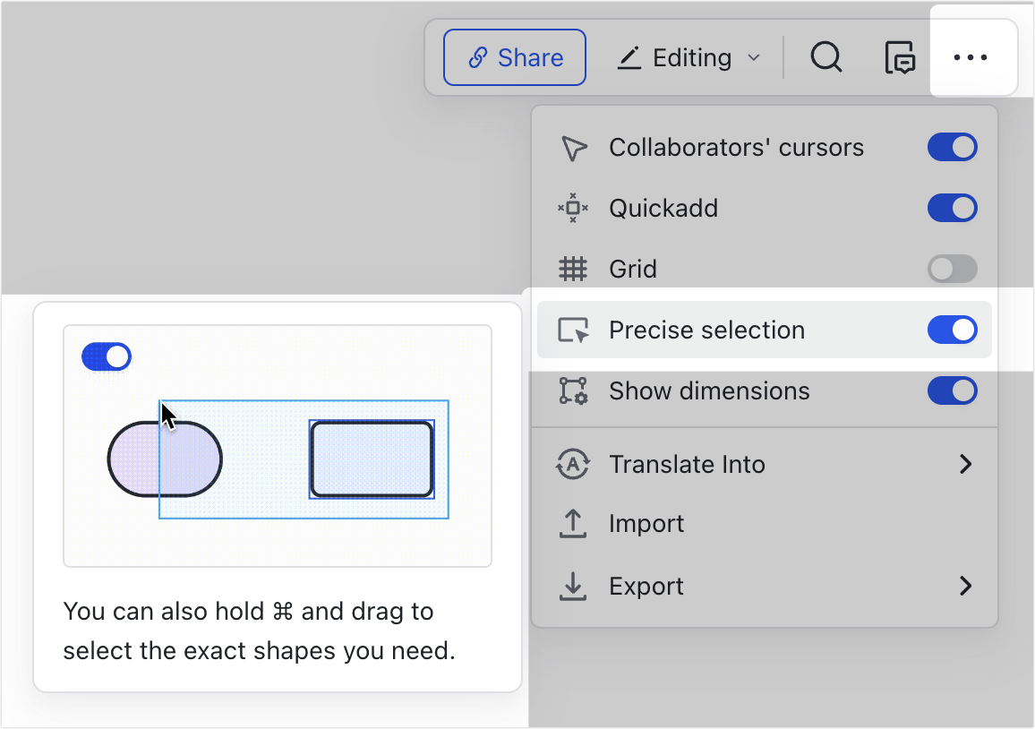Click the Grid hash icon

click(572, 269)
